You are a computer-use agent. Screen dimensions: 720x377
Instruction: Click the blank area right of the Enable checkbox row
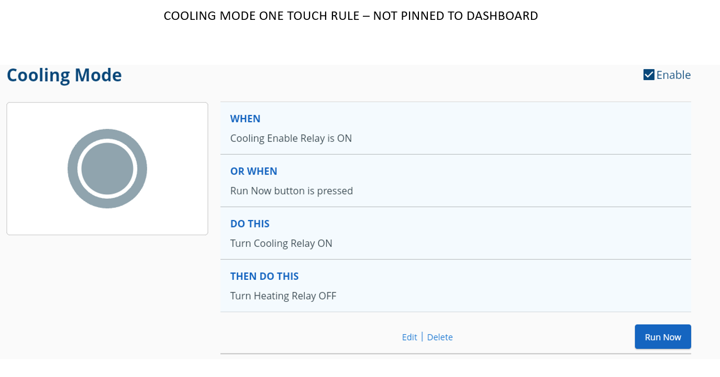tap(705, 75)
